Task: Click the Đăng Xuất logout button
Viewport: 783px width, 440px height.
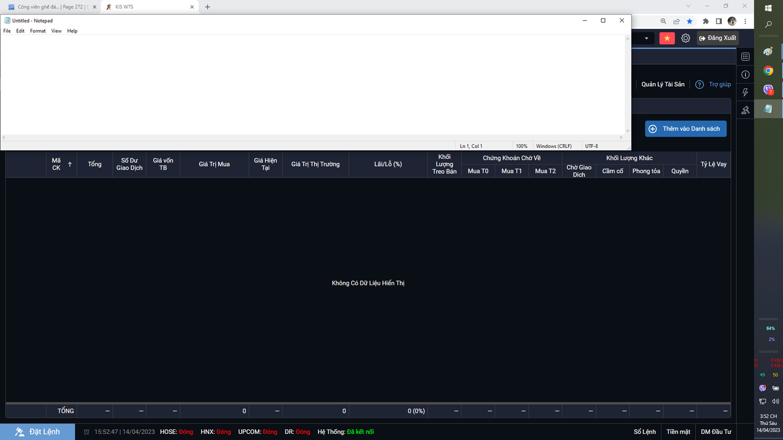Action: point(718,38)
